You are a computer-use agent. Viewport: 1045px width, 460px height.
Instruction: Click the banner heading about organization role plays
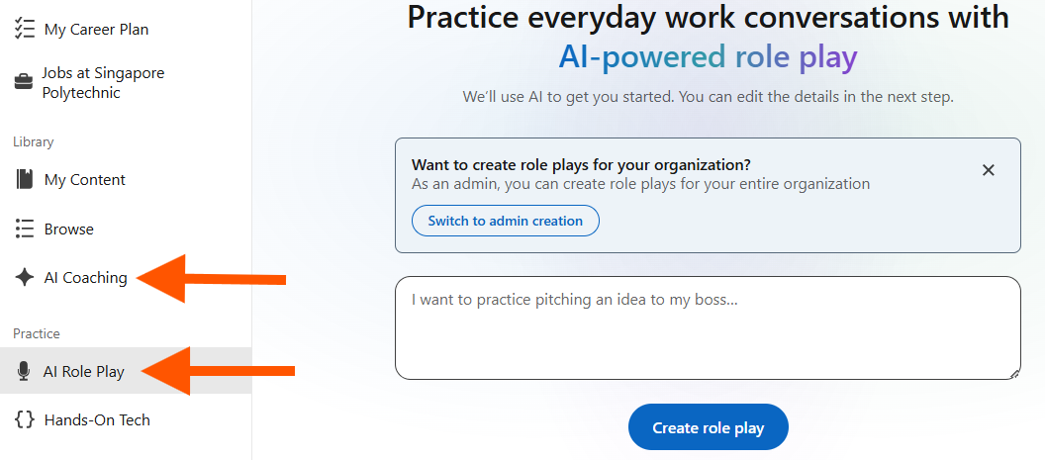click(581, 164)
